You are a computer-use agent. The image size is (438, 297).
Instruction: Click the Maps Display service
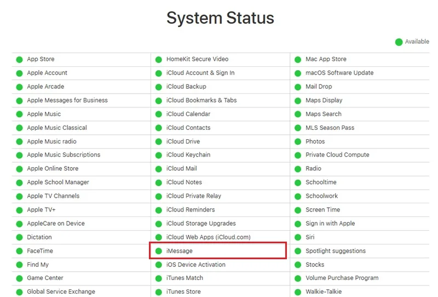[324, 100]
